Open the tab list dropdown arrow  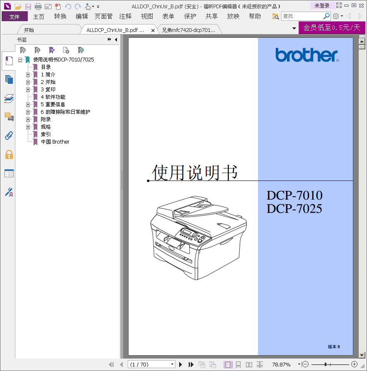pos(294,28)
